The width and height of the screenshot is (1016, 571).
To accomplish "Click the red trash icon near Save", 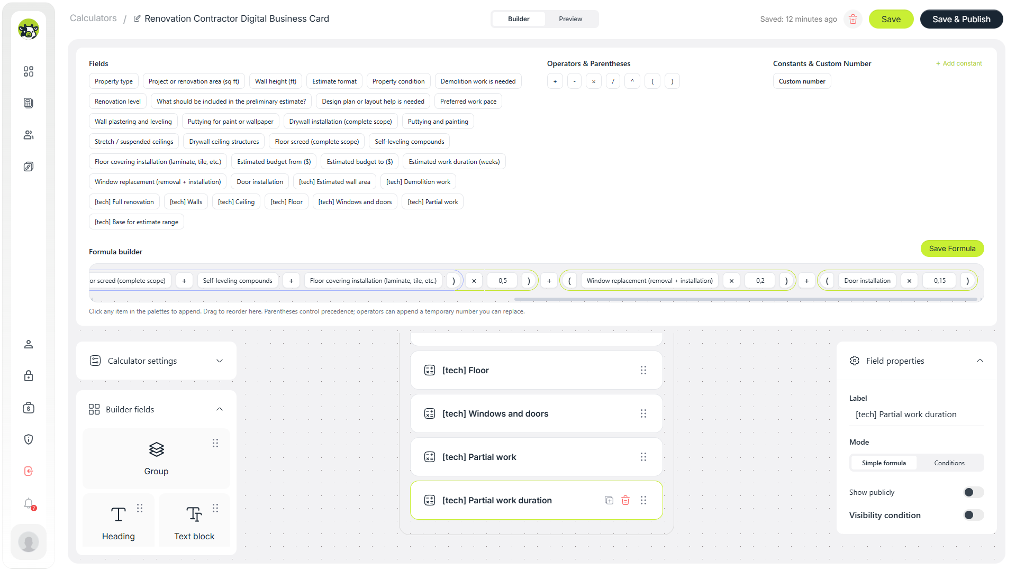I will pyautogui.click(x=853, y=19).
